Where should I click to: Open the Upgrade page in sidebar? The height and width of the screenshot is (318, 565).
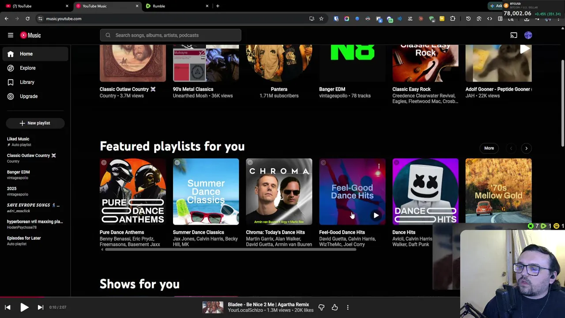[x=35, y=96]
